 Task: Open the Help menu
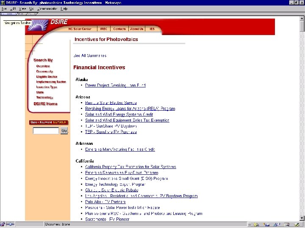click(64, 8)
